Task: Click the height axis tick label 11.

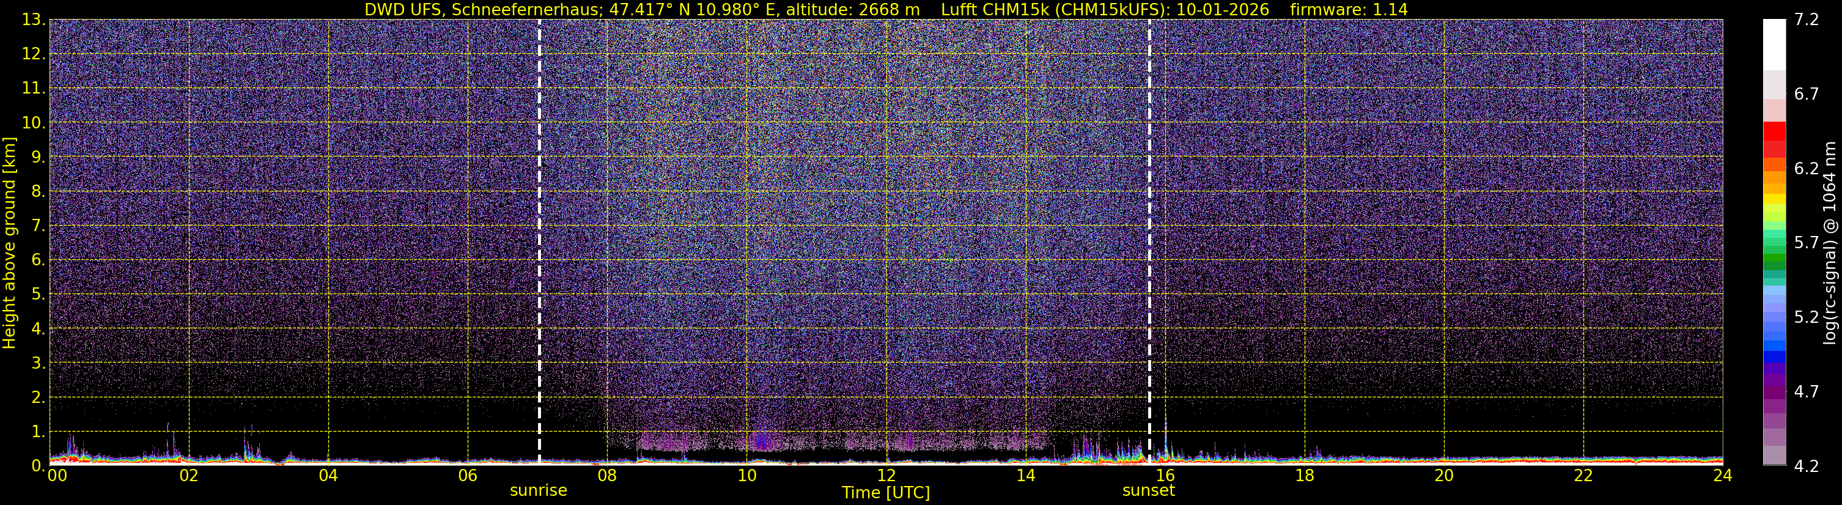Action: tap(34, 89)
